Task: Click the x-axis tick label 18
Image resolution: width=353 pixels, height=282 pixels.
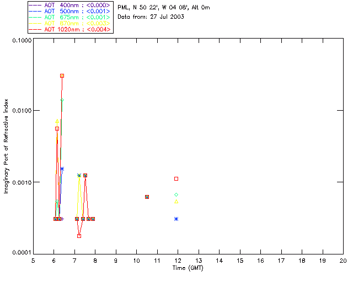Action: [302, 261]
